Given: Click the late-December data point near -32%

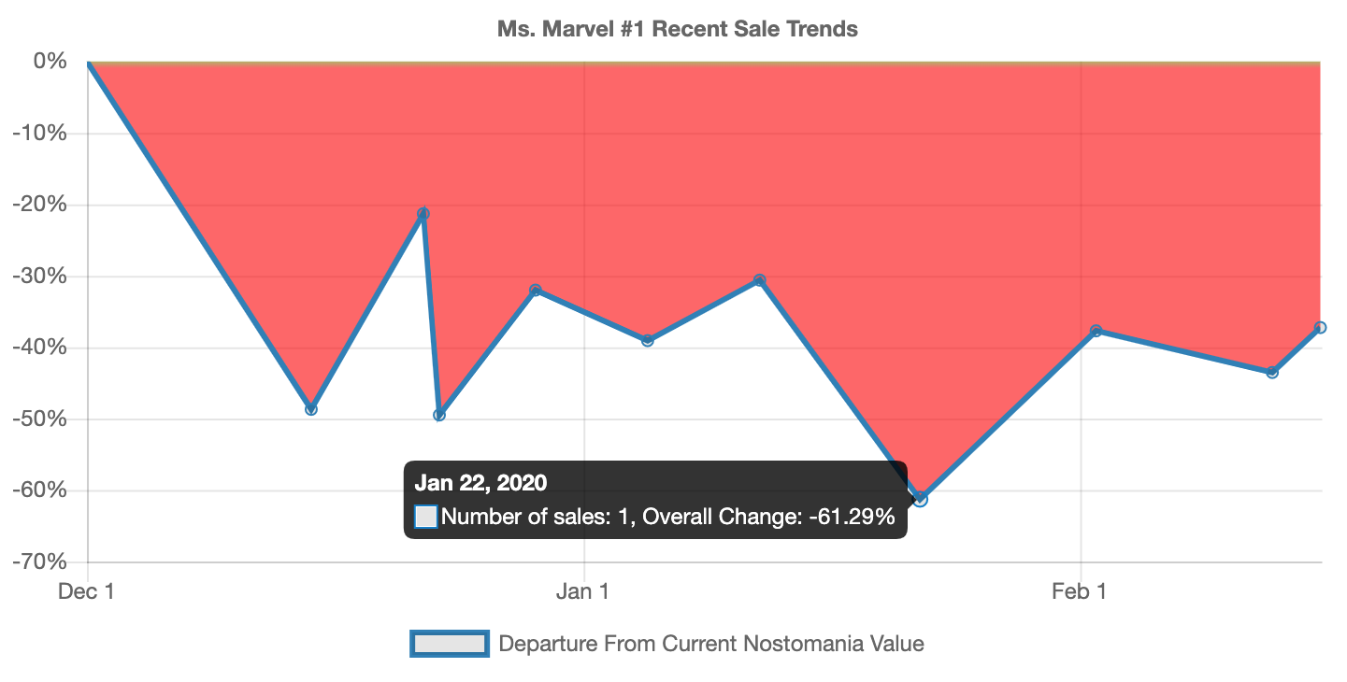Looking at the screenshot, I should [x=536, y=291].
